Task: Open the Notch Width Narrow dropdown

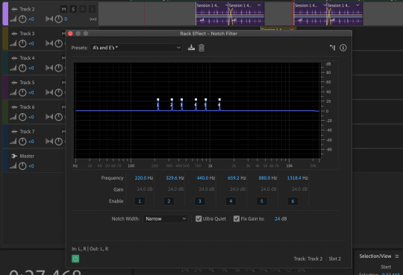Action: pyautogui.click(x=165, y=218)
